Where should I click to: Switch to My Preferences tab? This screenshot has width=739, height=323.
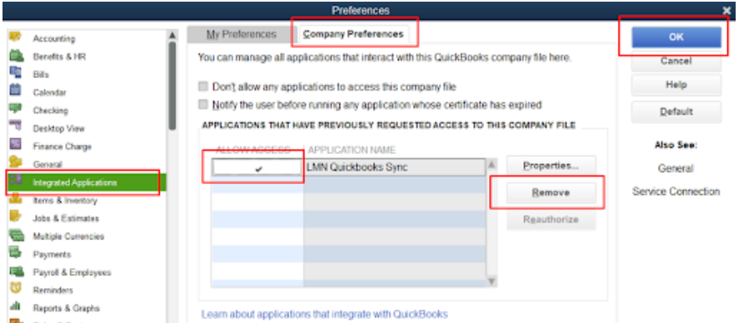point(241,34)
